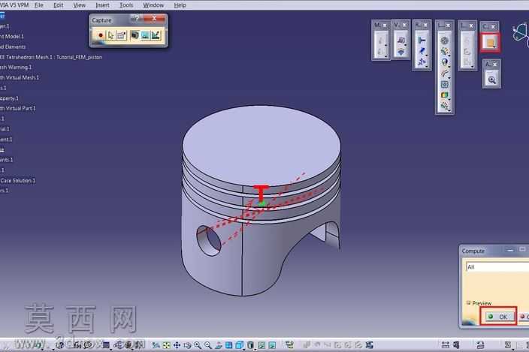Open the View menu

(x=80, y=5)
